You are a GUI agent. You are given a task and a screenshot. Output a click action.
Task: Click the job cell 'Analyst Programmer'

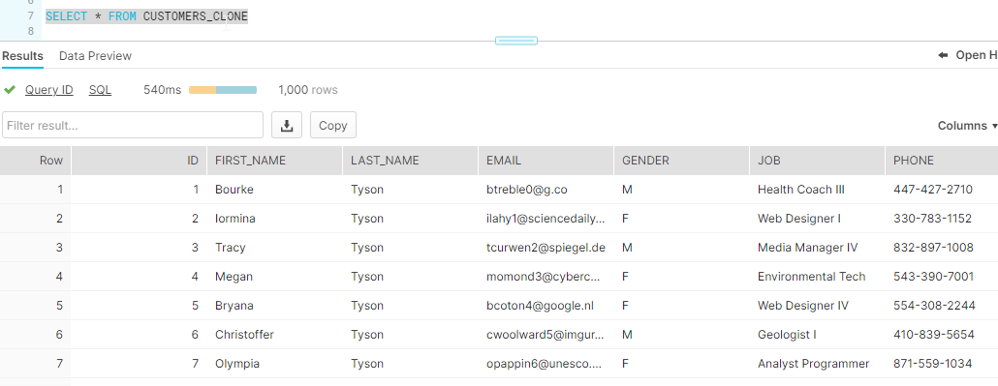point(814,364)
